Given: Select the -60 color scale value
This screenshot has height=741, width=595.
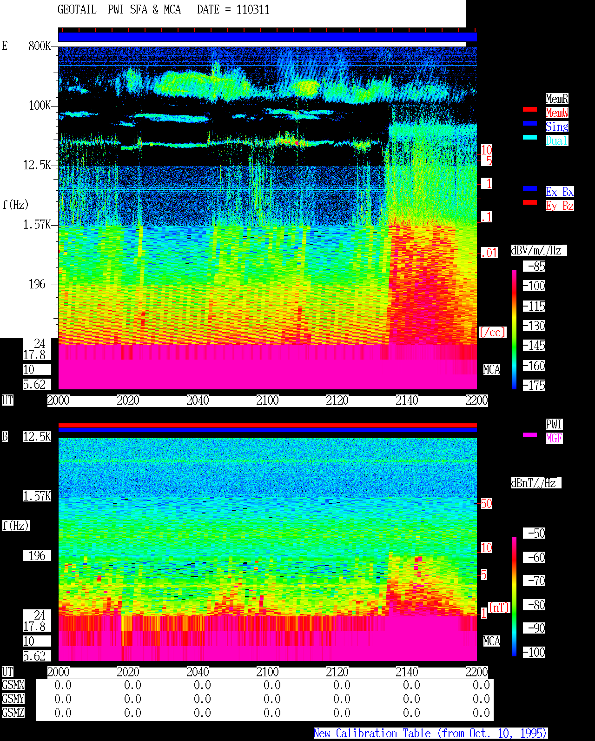Looking at the screenshot, I should click(534, 557).
